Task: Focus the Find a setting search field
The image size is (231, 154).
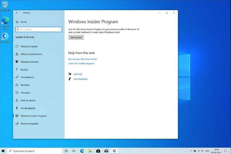Action: (x=39, y=29)
